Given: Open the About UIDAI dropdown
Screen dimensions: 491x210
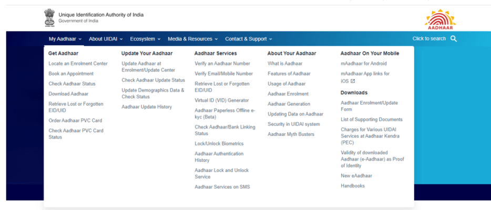Looking at the screenshot, I should point(106,39).
